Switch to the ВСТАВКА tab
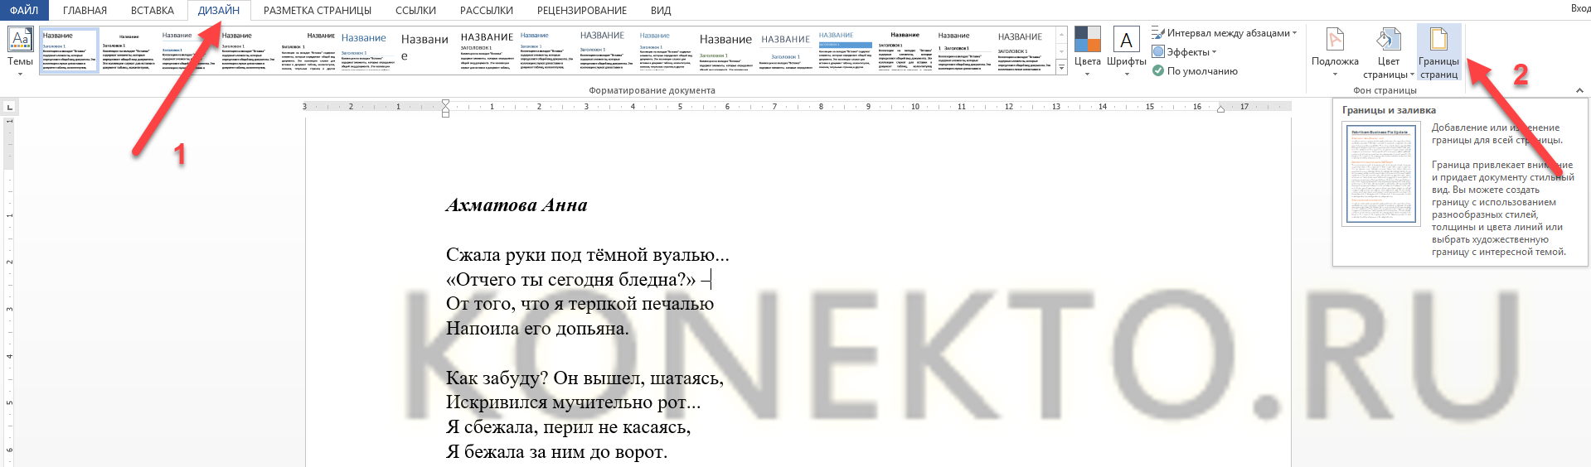The height and width of the screenshot is (467, 1591). (x=153, y=10)
